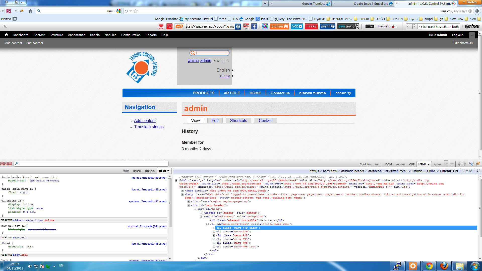Click the Firebug back history arrow
482x271 pixels.
pyautogui.click(x=459, y=164)
